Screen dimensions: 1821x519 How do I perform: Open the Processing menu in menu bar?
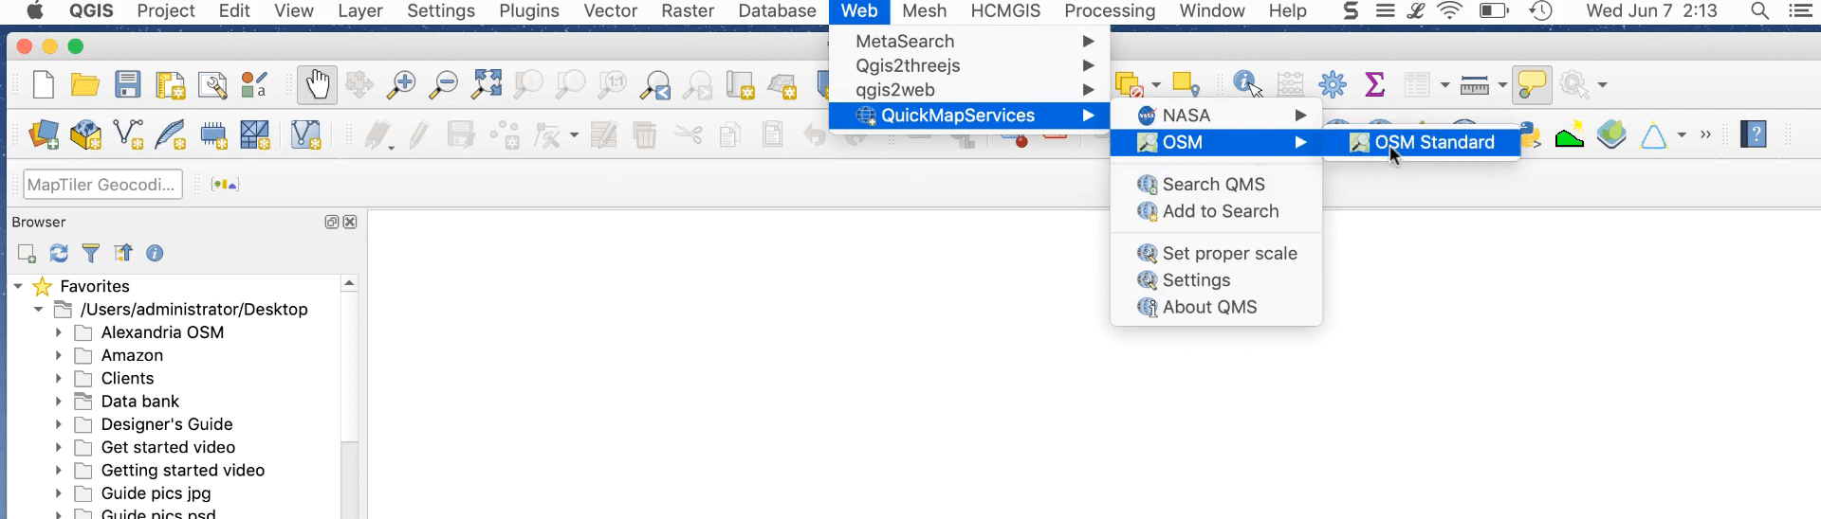[1110, 11]
